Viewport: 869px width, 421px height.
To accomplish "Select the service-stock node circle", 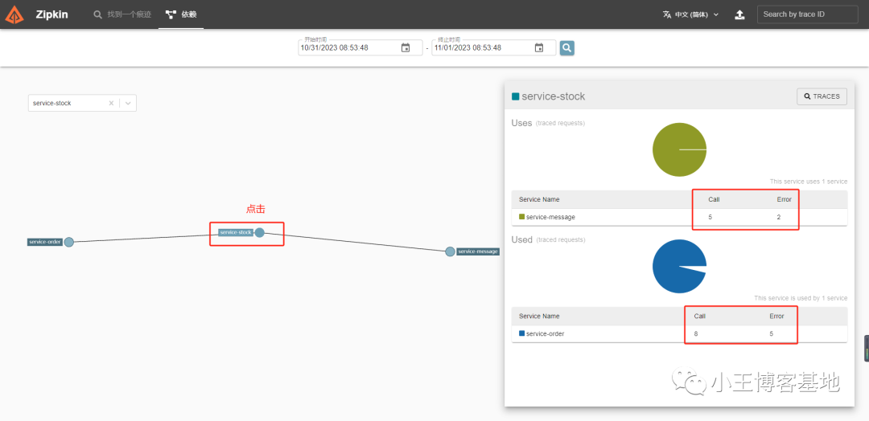I will click(259, 232).
